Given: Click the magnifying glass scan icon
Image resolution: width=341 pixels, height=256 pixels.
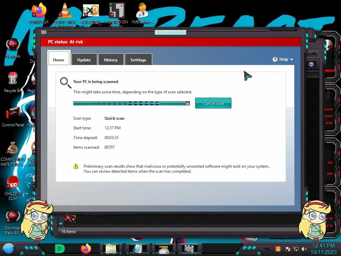Looking at the screenshot, I should [66, 83].
